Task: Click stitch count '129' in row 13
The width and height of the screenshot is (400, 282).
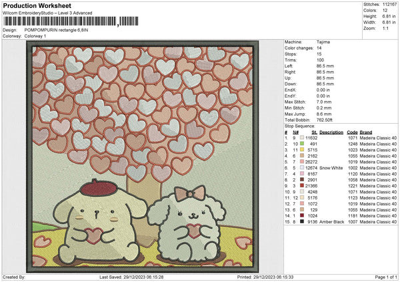Action: click(x=314, y=210)
